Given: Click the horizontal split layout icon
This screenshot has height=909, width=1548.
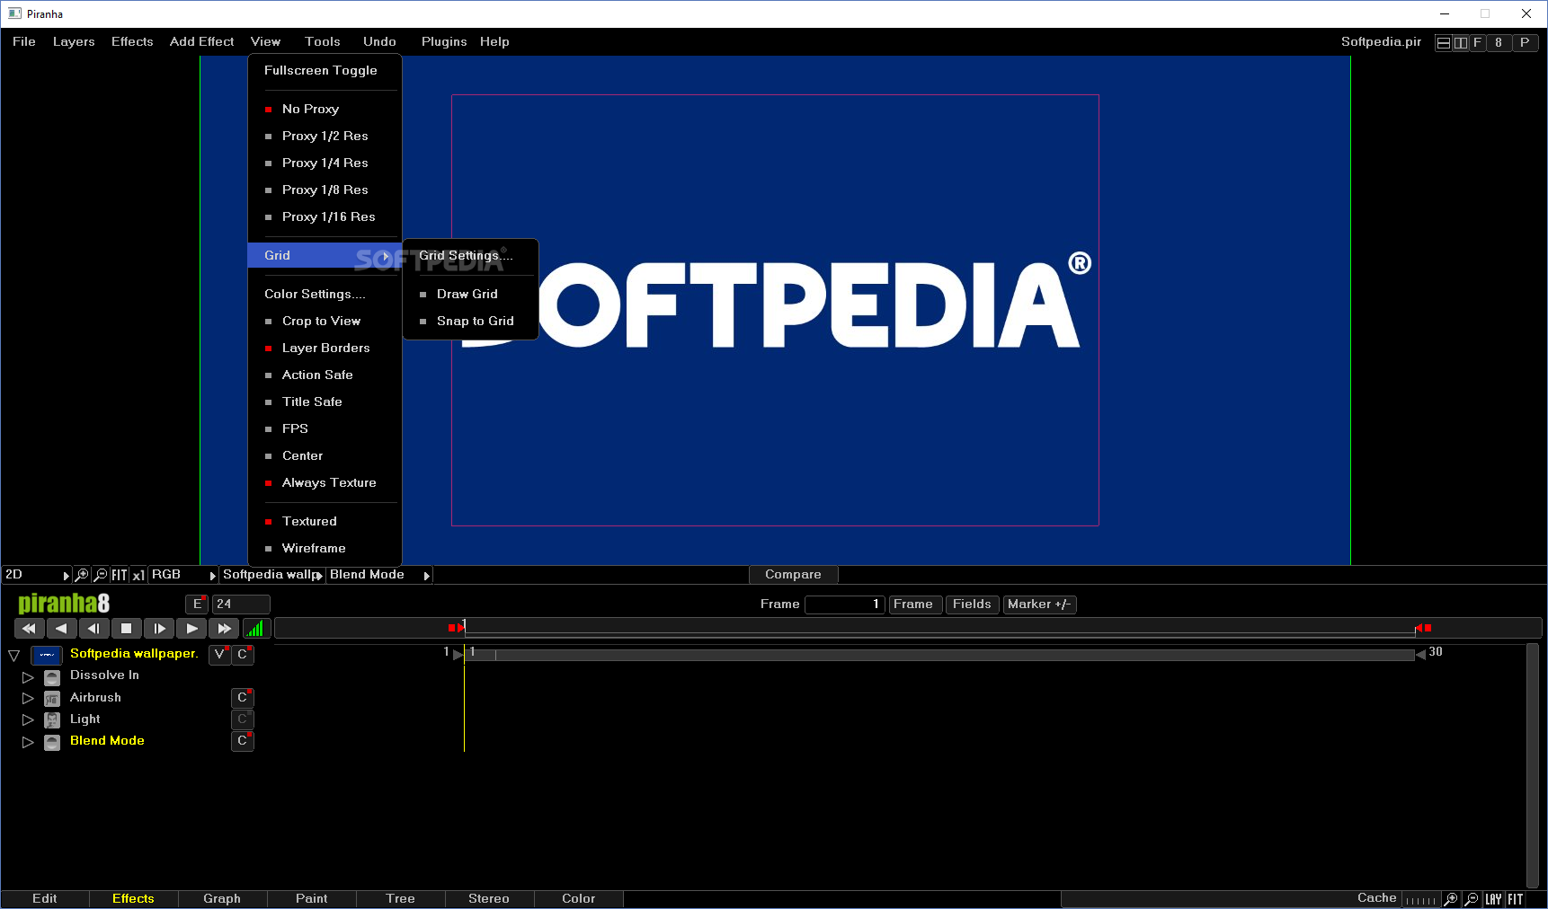Looking at the screenshot, I should click(1444, 42).
